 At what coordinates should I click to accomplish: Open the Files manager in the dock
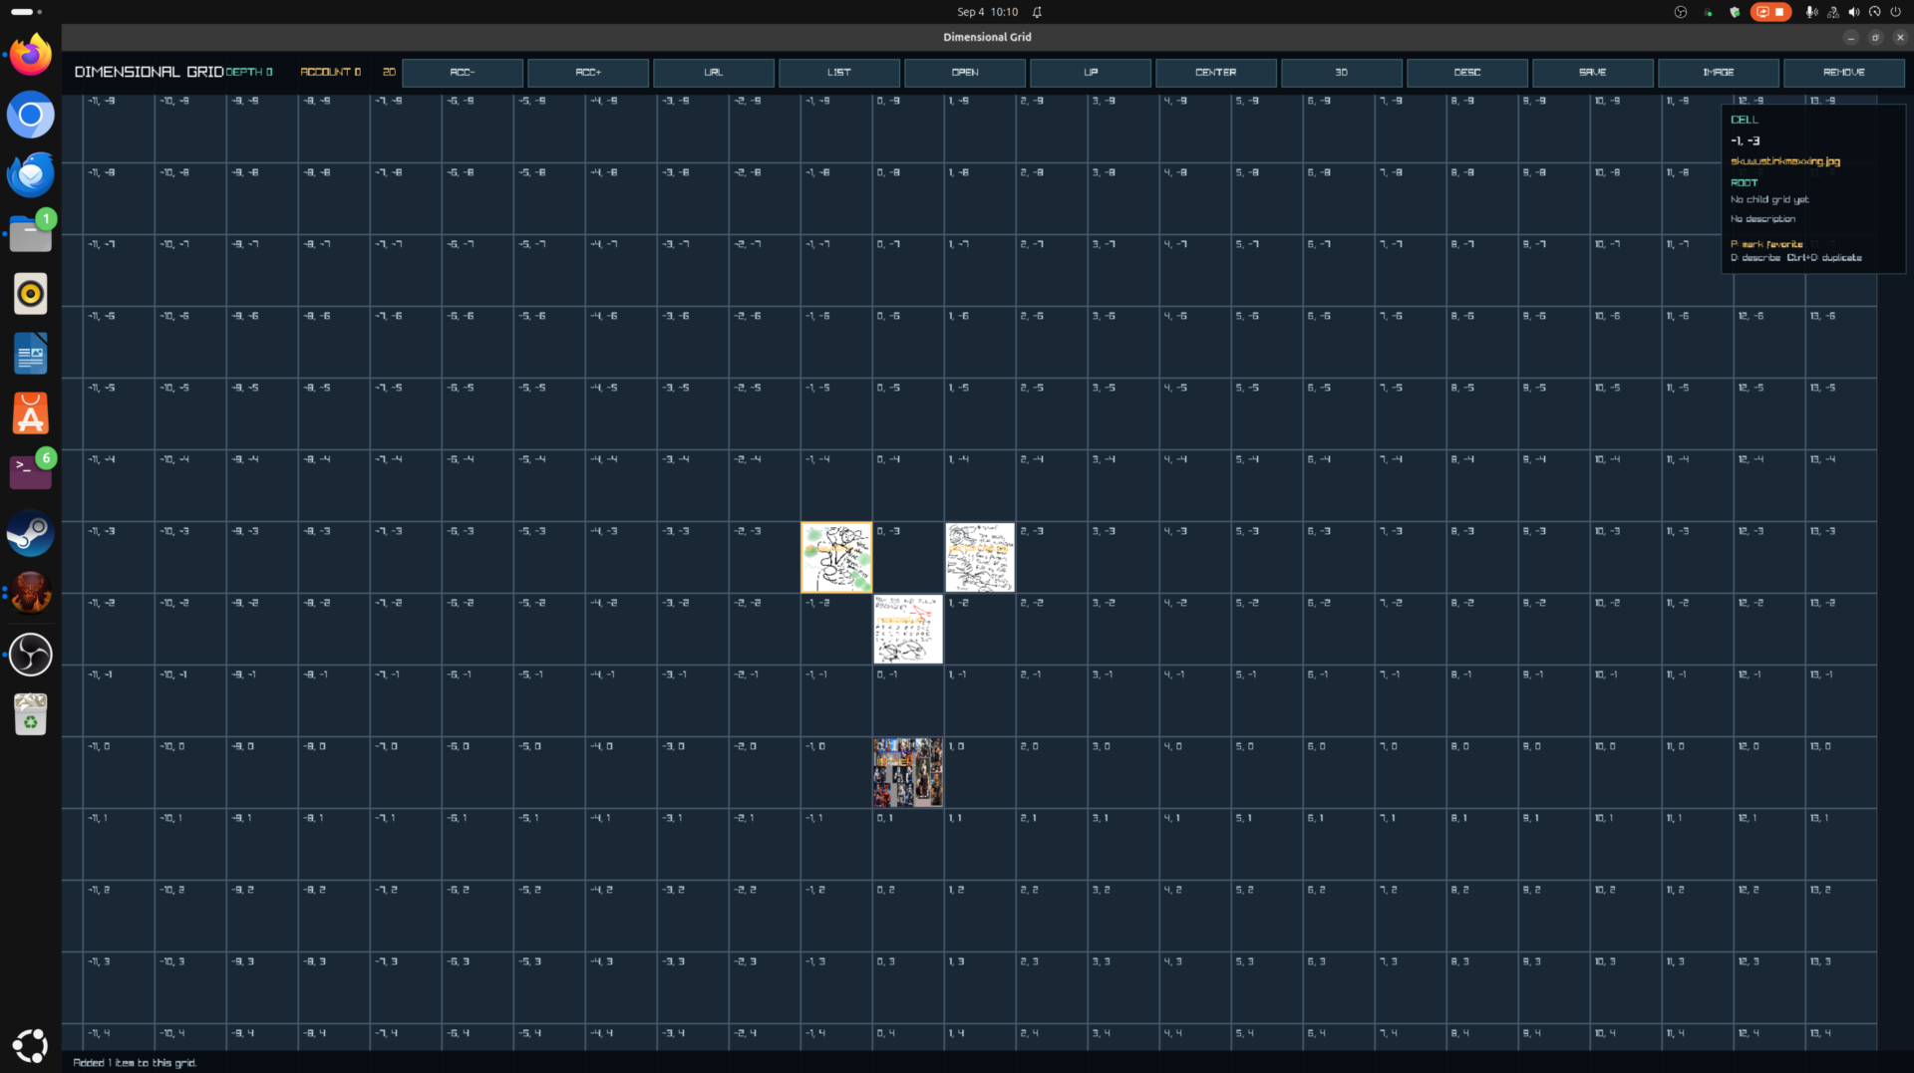31,234
